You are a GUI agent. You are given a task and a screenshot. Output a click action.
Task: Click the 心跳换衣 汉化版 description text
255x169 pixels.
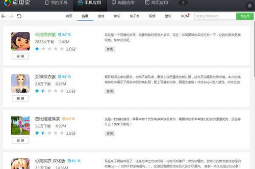pos(173,164)
